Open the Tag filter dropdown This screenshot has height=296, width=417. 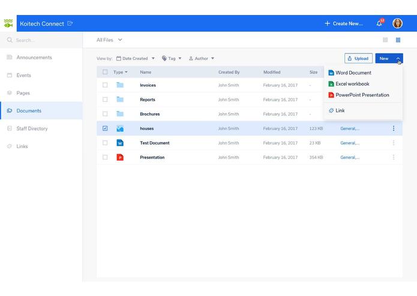[172, 58]
